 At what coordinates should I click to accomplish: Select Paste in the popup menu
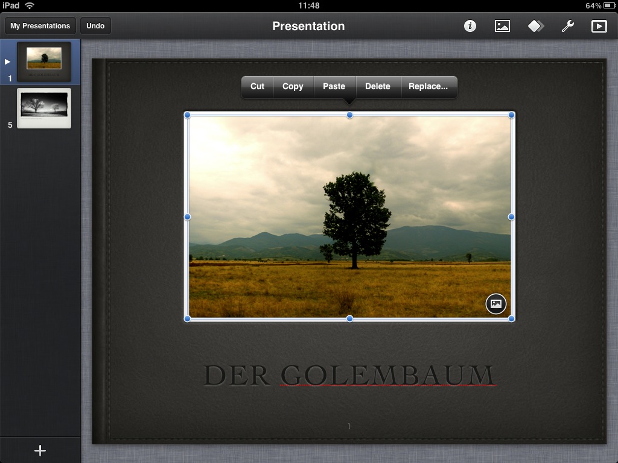click(334, 86)
